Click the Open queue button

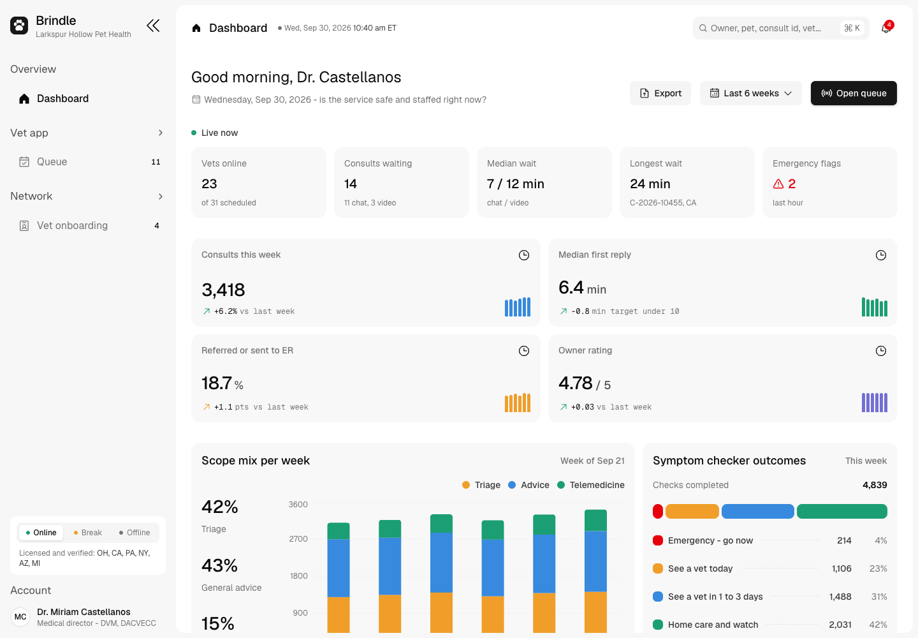[x=854, y=93]
